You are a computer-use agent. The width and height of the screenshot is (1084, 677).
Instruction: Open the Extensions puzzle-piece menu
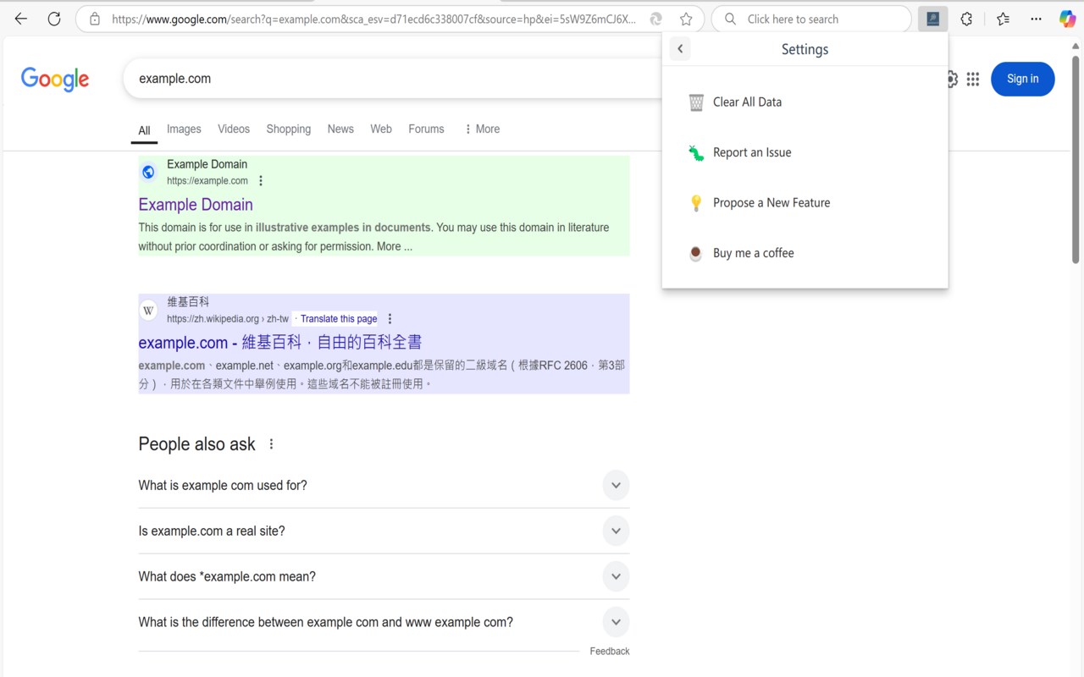click(966, 19)
